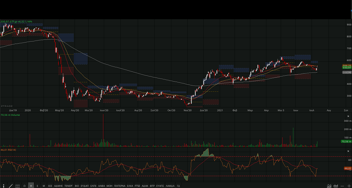Screen dimensions: 352x188
Task: Click the green 70,56 m volume tag
Action: [x=346, y=142]
